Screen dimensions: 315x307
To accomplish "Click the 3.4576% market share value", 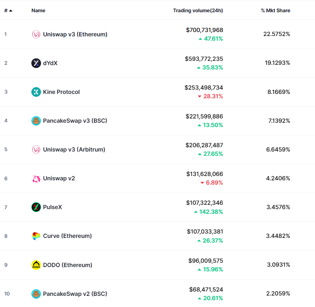I will (x=278, y=207).
